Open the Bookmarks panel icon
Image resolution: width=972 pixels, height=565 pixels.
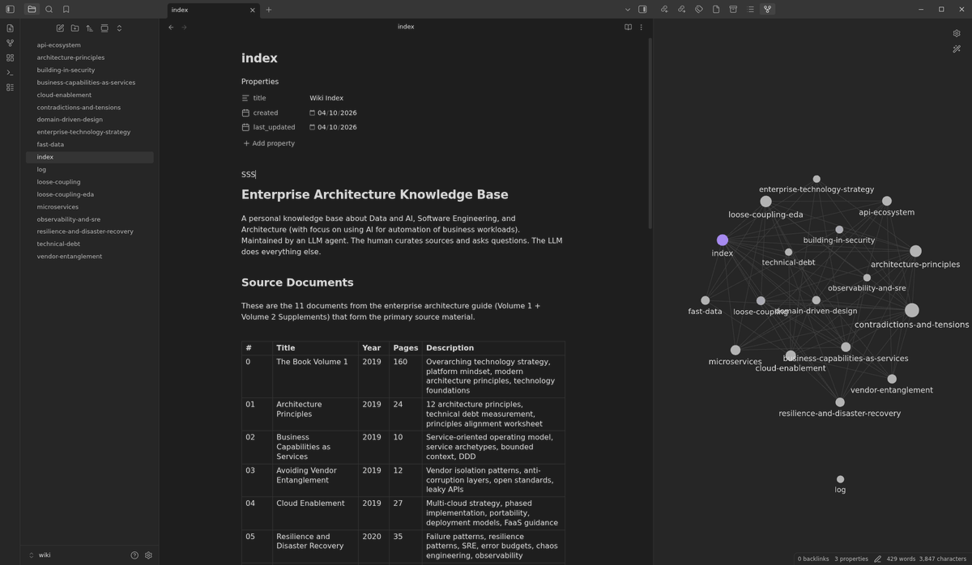[x=66, y=10]
